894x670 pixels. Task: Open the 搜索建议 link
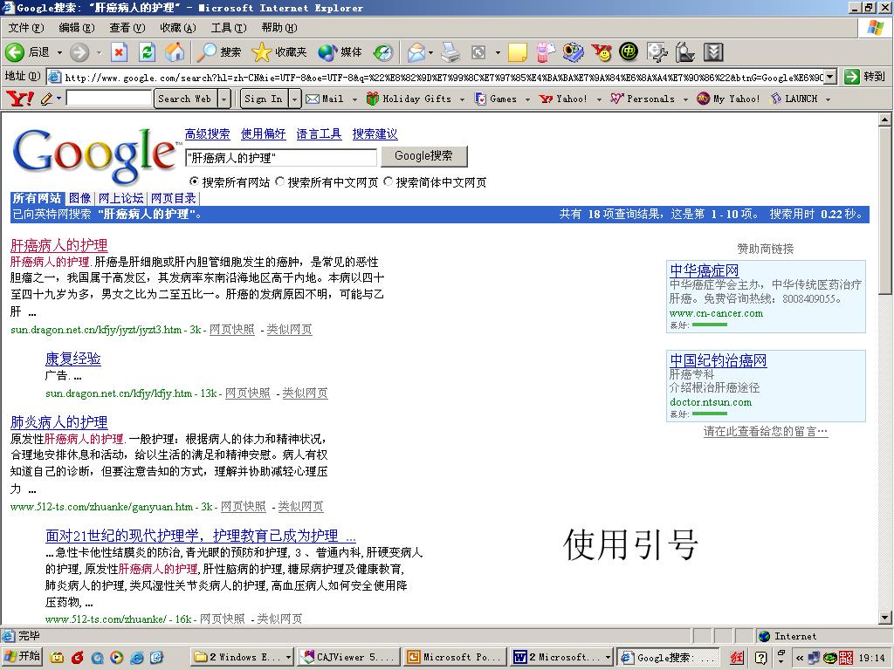(375, 133)
